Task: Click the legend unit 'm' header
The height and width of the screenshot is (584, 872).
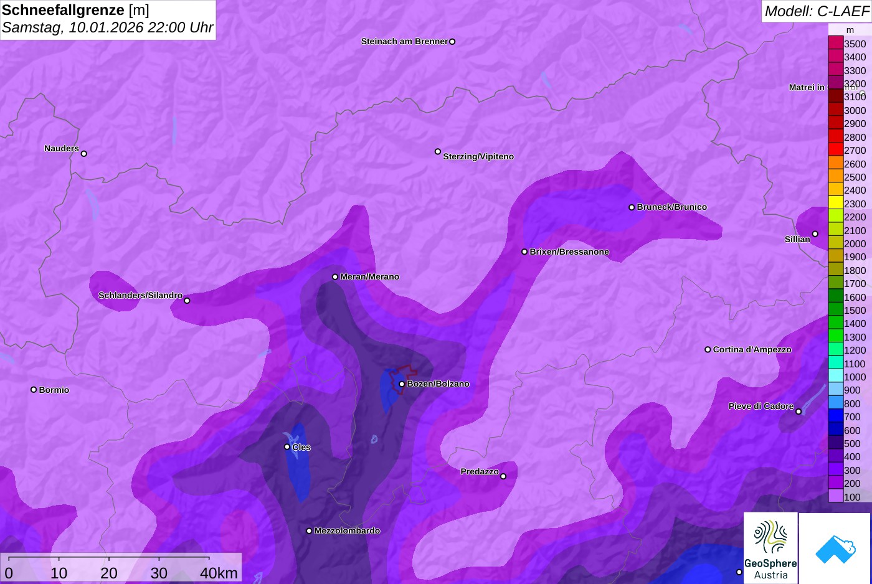Action: (x=850, y=30)
